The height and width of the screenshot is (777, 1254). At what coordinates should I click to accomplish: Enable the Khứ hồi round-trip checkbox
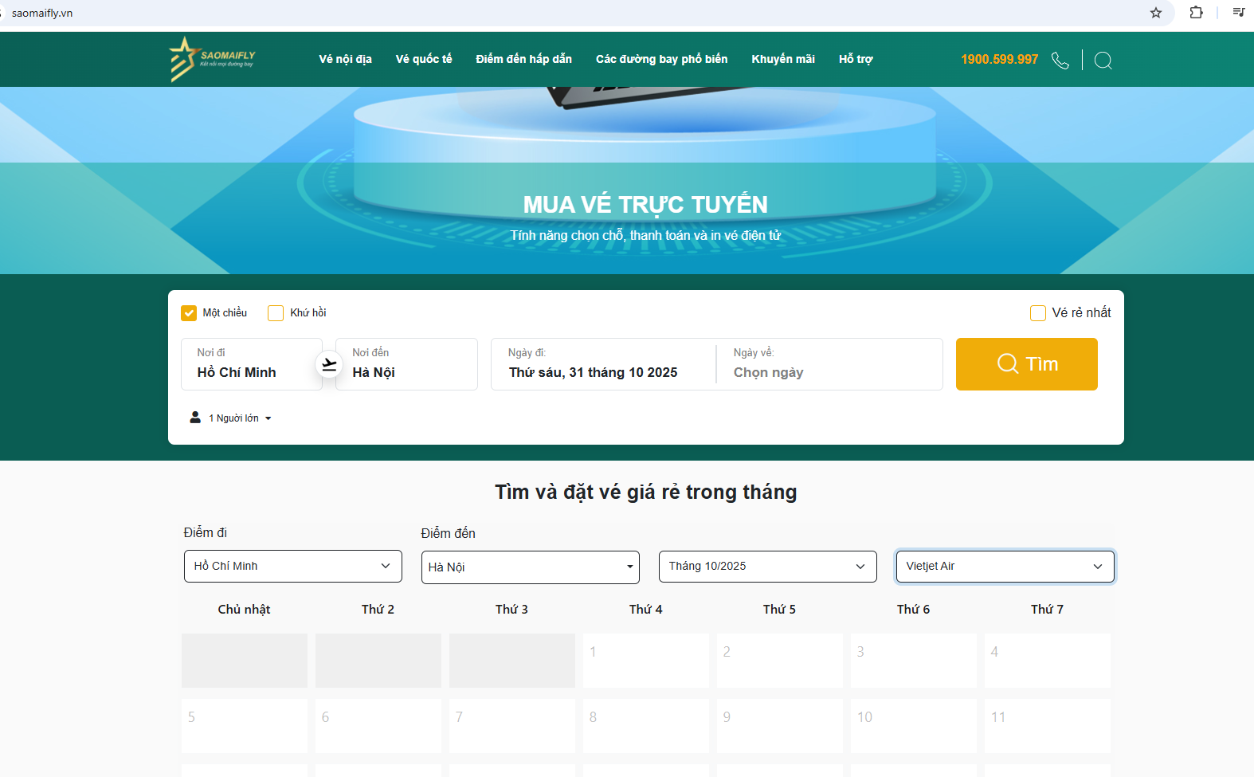pos(276,313)
